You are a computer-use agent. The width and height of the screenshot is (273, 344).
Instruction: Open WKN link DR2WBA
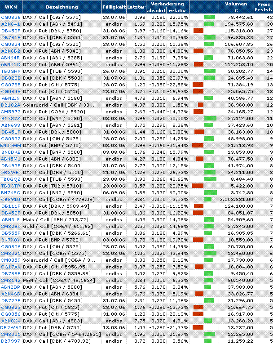[x=11, y=327]
